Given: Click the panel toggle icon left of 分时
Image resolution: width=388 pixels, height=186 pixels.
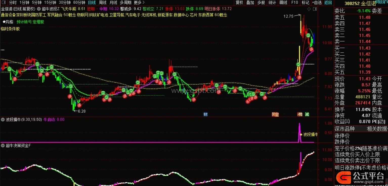Looking at the screenshot, I should click(4, 3).
